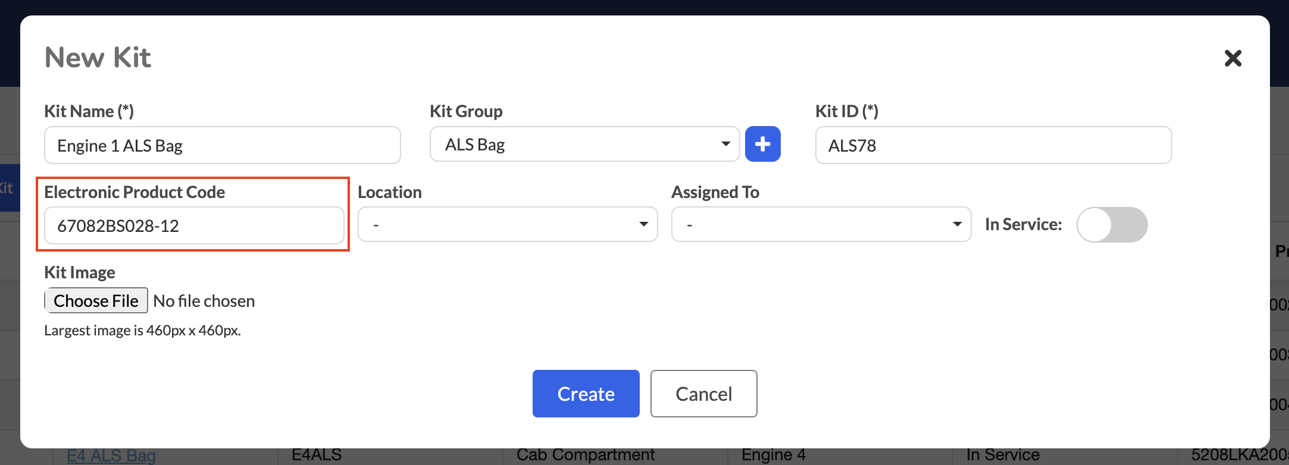This screenshot has width=1289, height=465.
Task: Click the Electronic Product Code field
Action: point(194,225)
